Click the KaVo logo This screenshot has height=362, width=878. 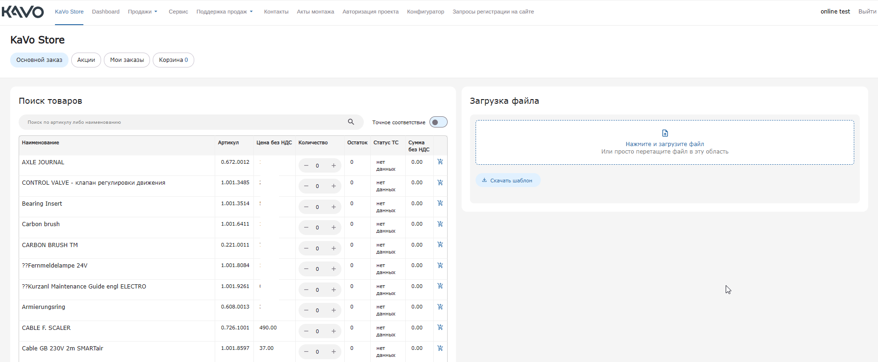[x=23, y=12]
